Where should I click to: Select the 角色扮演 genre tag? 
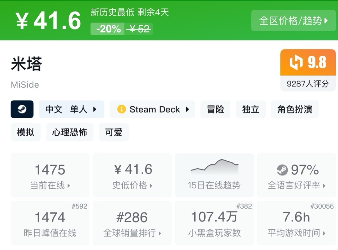pos(294,109)
